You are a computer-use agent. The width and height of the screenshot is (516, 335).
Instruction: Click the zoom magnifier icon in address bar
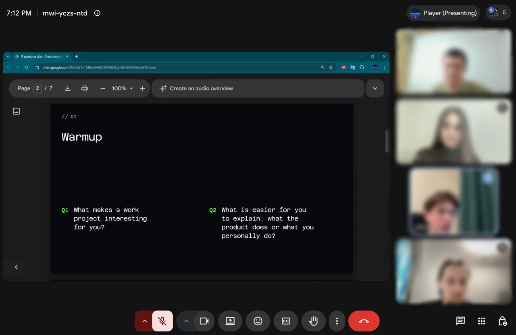point(322,67)
